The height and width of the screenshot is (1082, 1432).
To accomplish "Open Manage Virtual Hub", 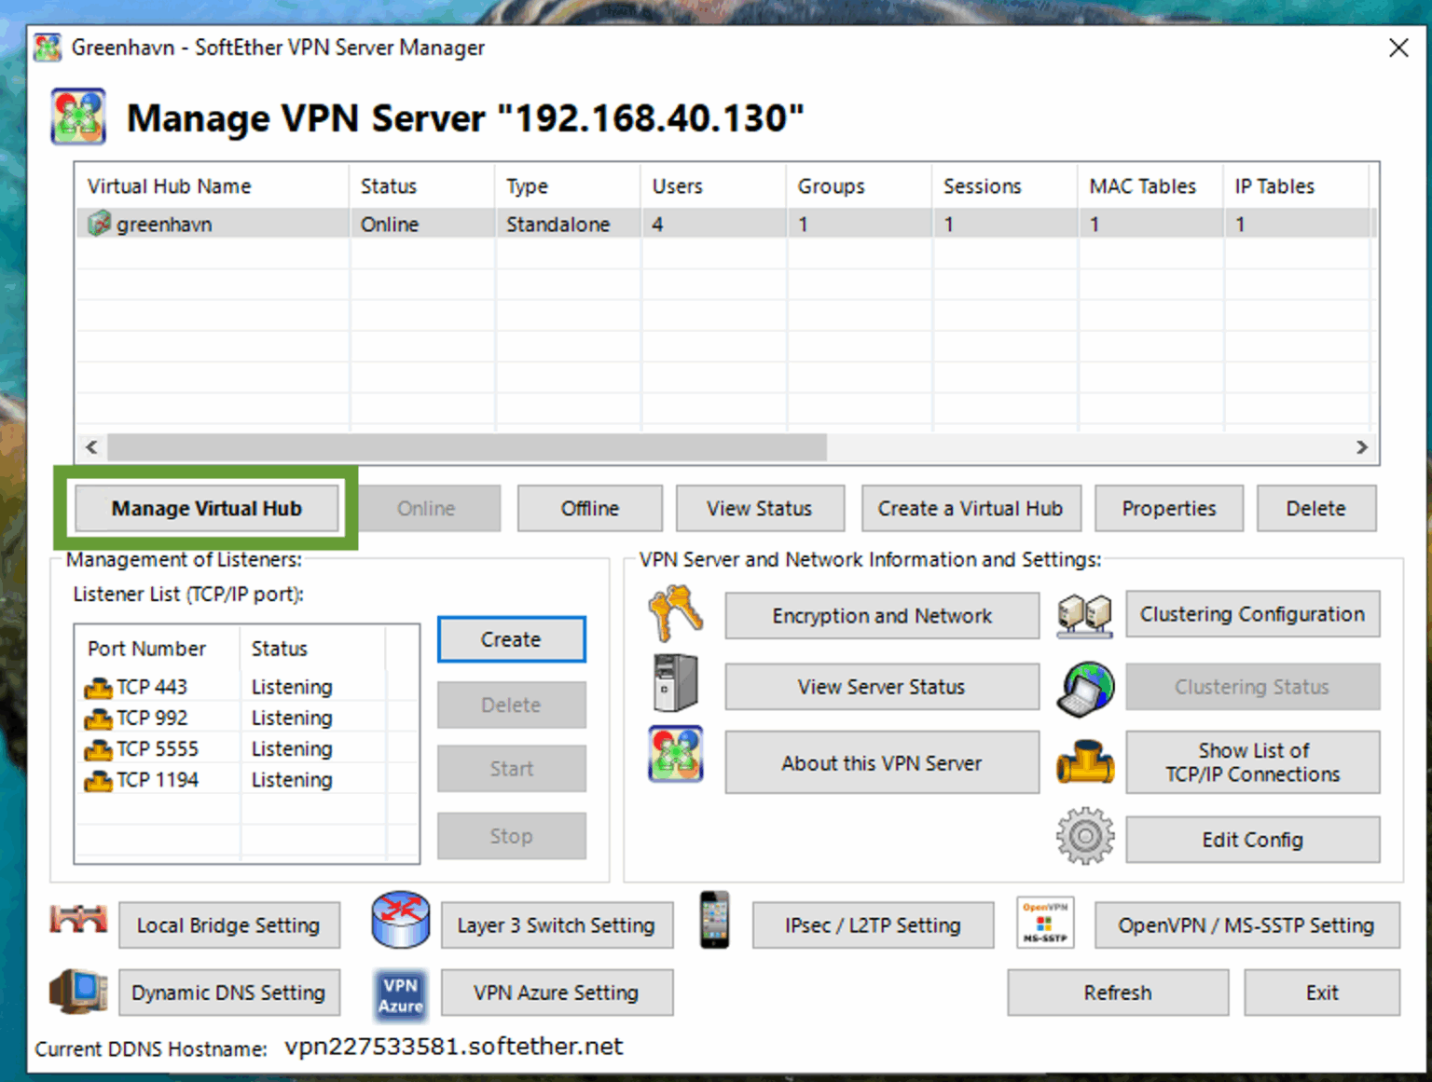I will click(x=206, y=508).
